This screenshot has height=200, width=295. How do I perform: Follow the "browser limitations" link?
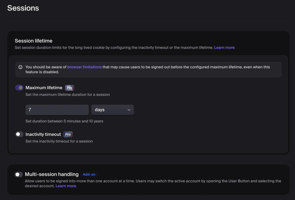click(84, 67)
